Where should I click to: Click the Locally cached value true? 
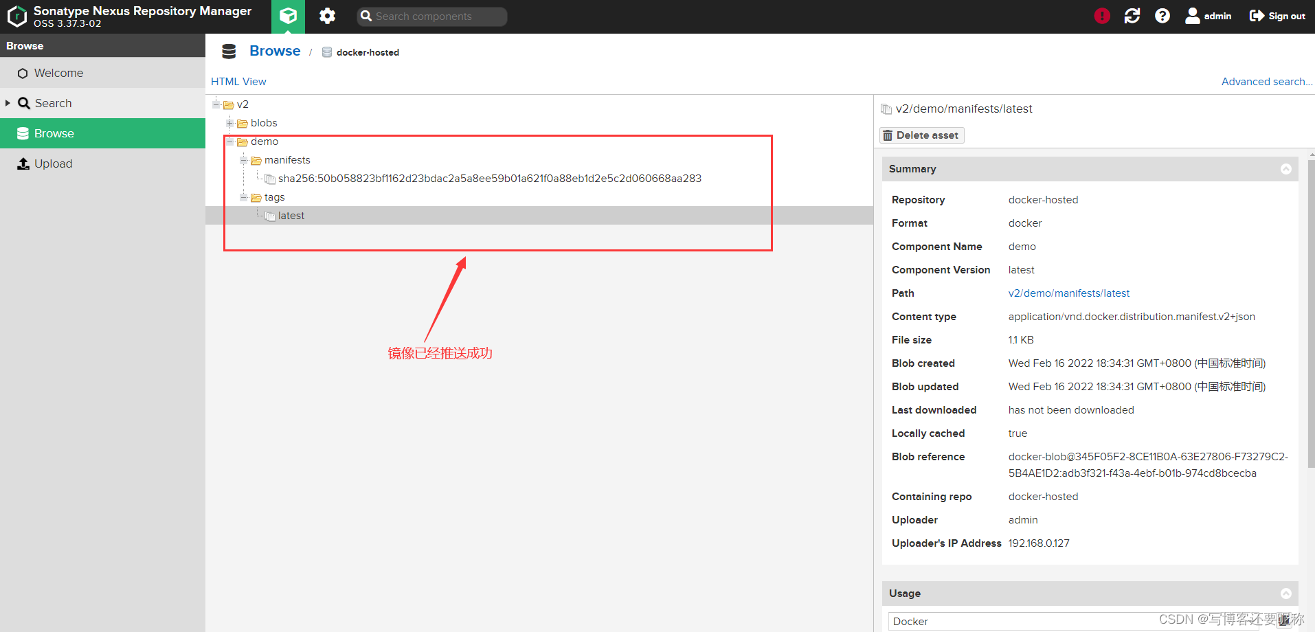coord(1018,433)
